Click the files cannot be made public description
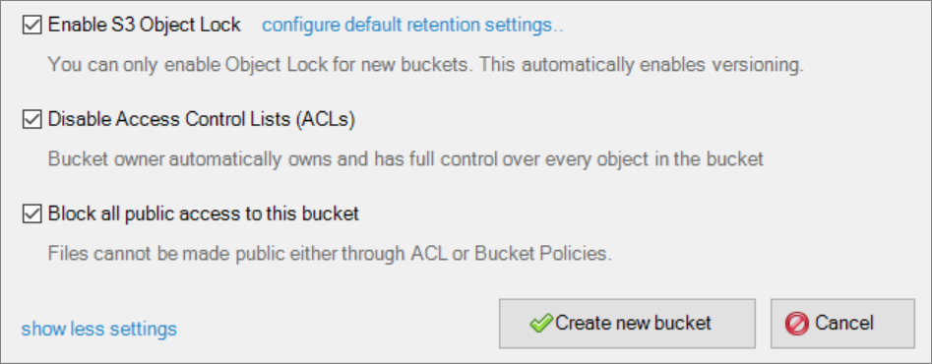The height and width of the screenshot is (364, 932). coord(330,254)
